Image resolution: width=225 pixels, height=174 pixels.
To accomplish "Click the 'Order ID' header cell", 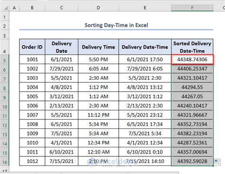I will pos(32,47).
